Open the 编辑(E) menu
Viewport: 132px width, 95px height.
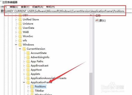point(14,7)
